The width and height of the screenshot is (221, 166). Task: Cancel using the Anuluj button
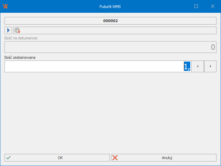(164, 158)
